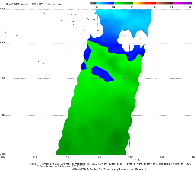The width and height of the screenshot is (195, 171).
Task: Click the red segment of the color bar
Action: (x=151, y=3)
